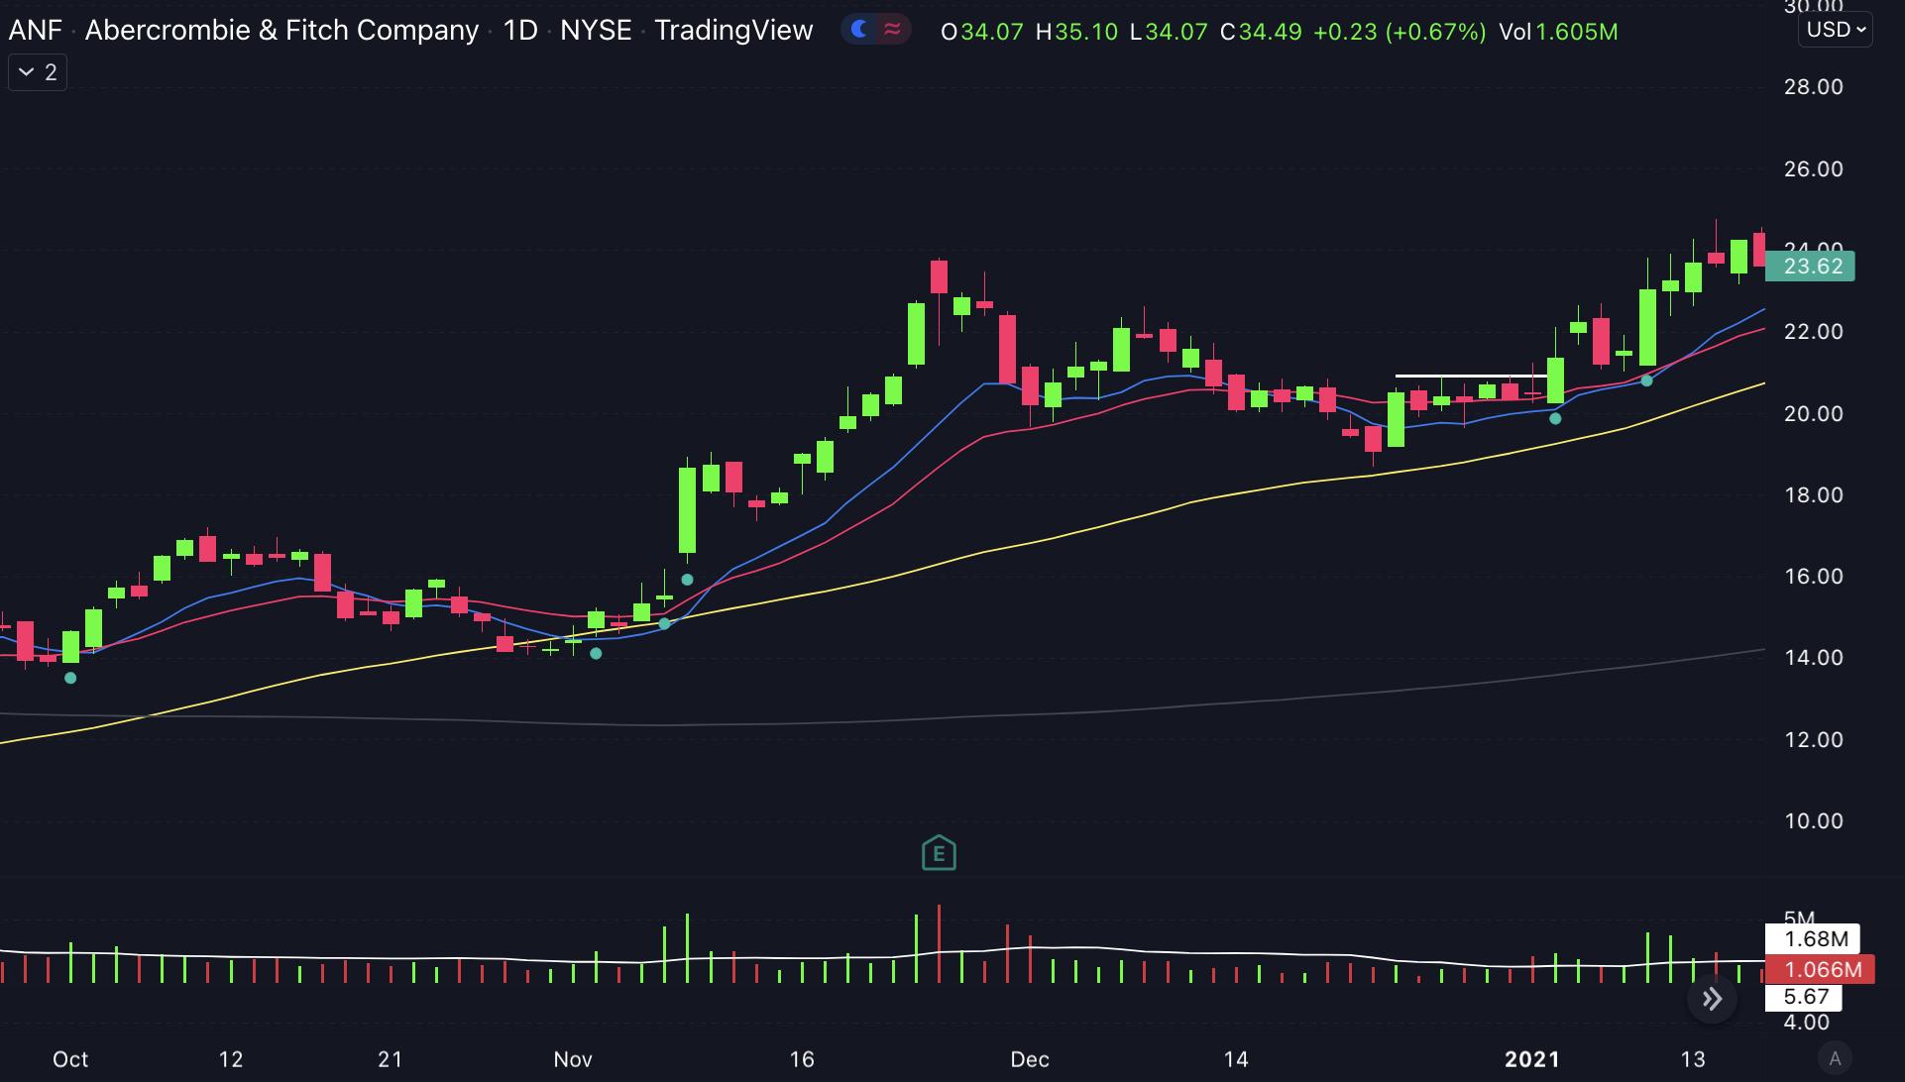Click the close value C34.49
Screen dimensions: 1905x1082
[x=1261, y=32]
